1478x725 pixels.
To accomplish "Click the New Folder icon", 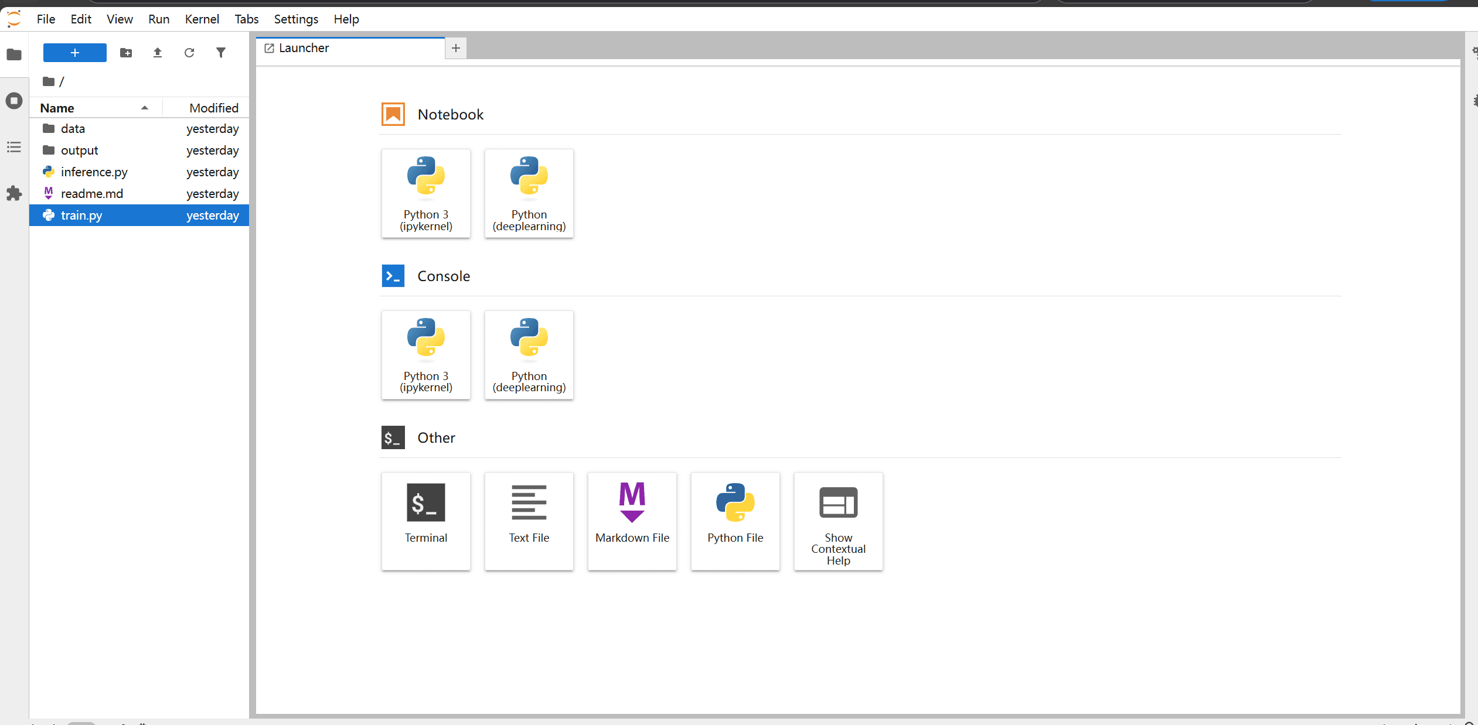I will 126,53.
